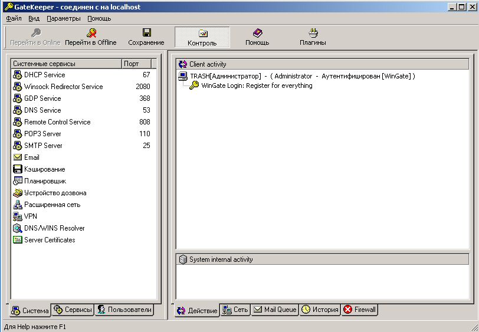Select the DHCP Service icon
Viewport: 479px width, 332px height.
[x=18, y=75]
